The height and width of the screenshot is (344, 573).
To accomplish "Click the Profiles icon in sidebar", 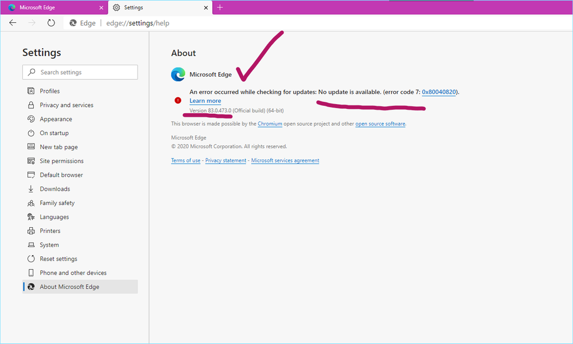I will (31, 91).
